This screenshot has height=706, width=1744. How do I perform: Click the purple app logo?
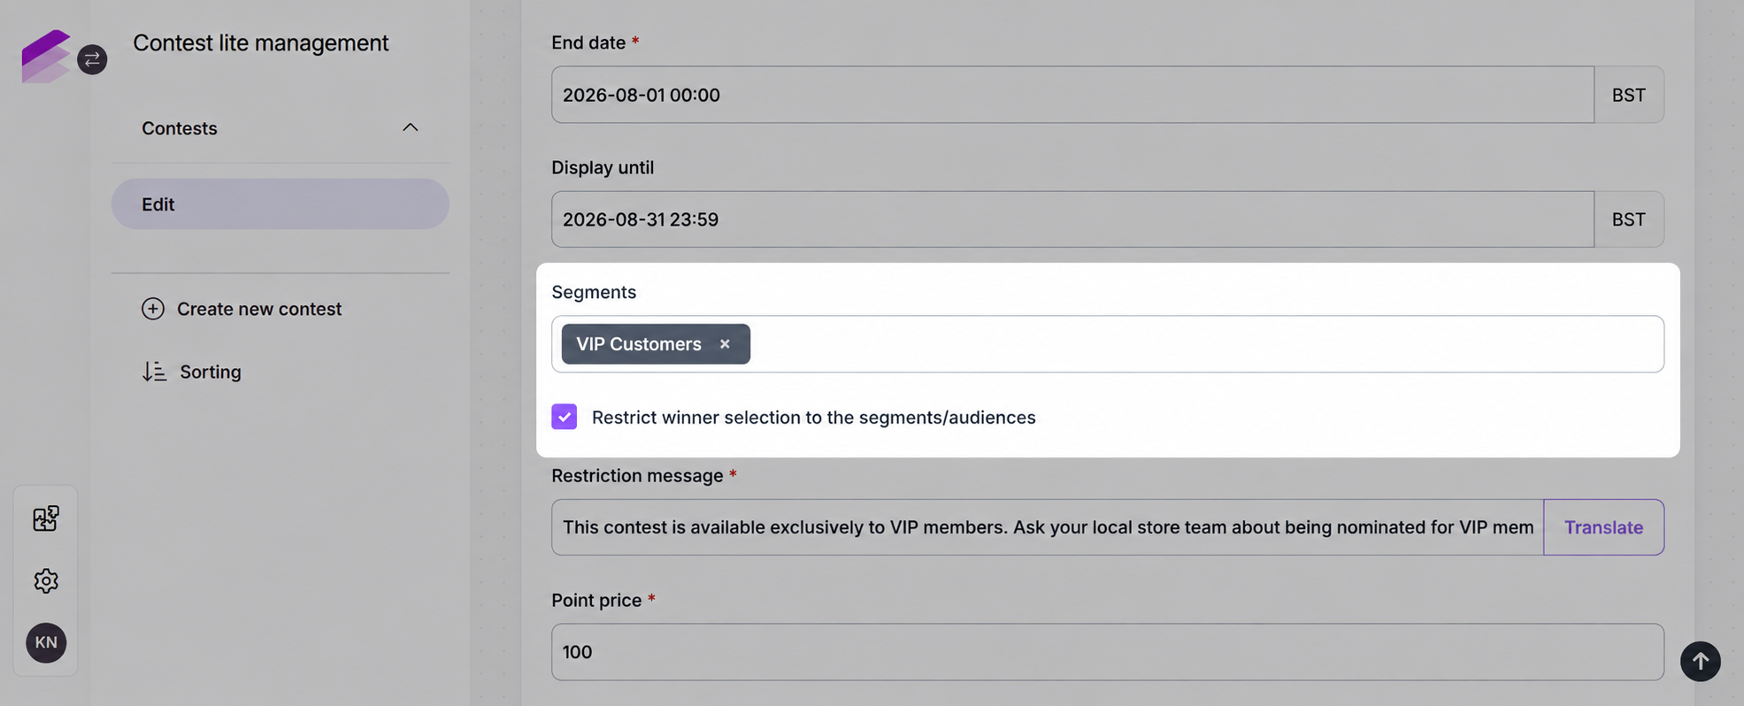click(45, 57)
